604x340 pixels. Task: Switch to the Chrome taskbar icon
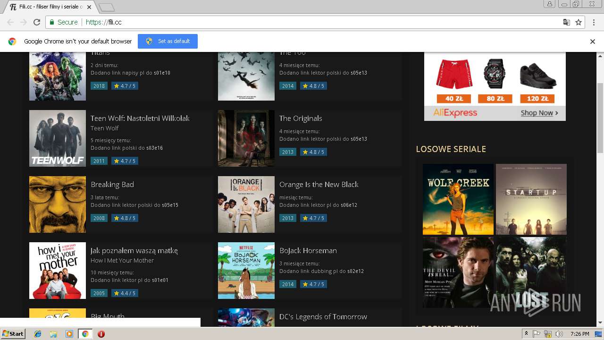pyautogui.click(x=85, y=334)
